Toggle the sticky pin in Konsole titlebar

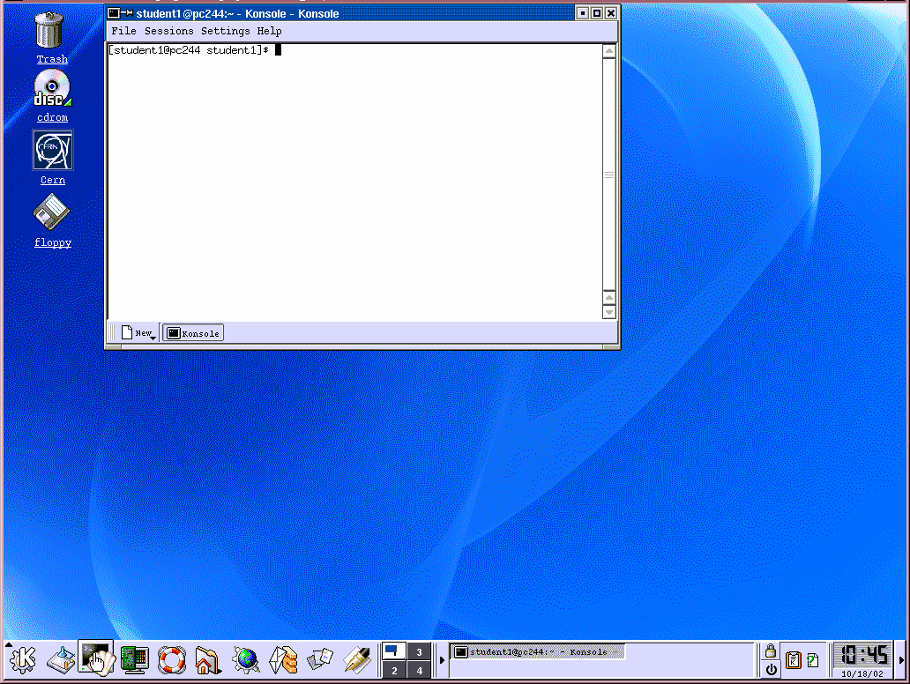point(126,13)
